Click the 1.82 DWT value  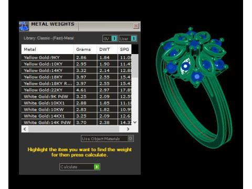104,109
